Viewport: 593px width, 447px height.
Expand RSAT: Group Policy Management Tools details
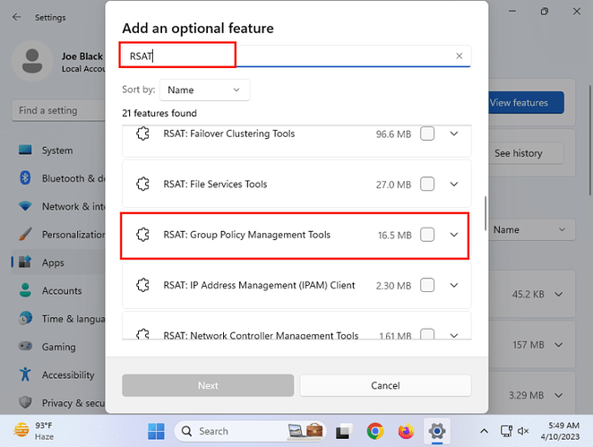454,235
